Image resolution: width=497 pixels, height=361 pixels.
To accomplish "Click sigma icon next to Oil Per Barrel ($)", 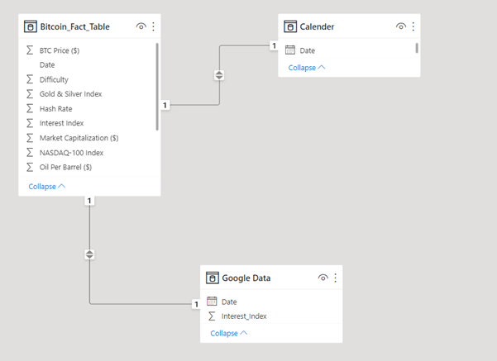I will 30,167.
